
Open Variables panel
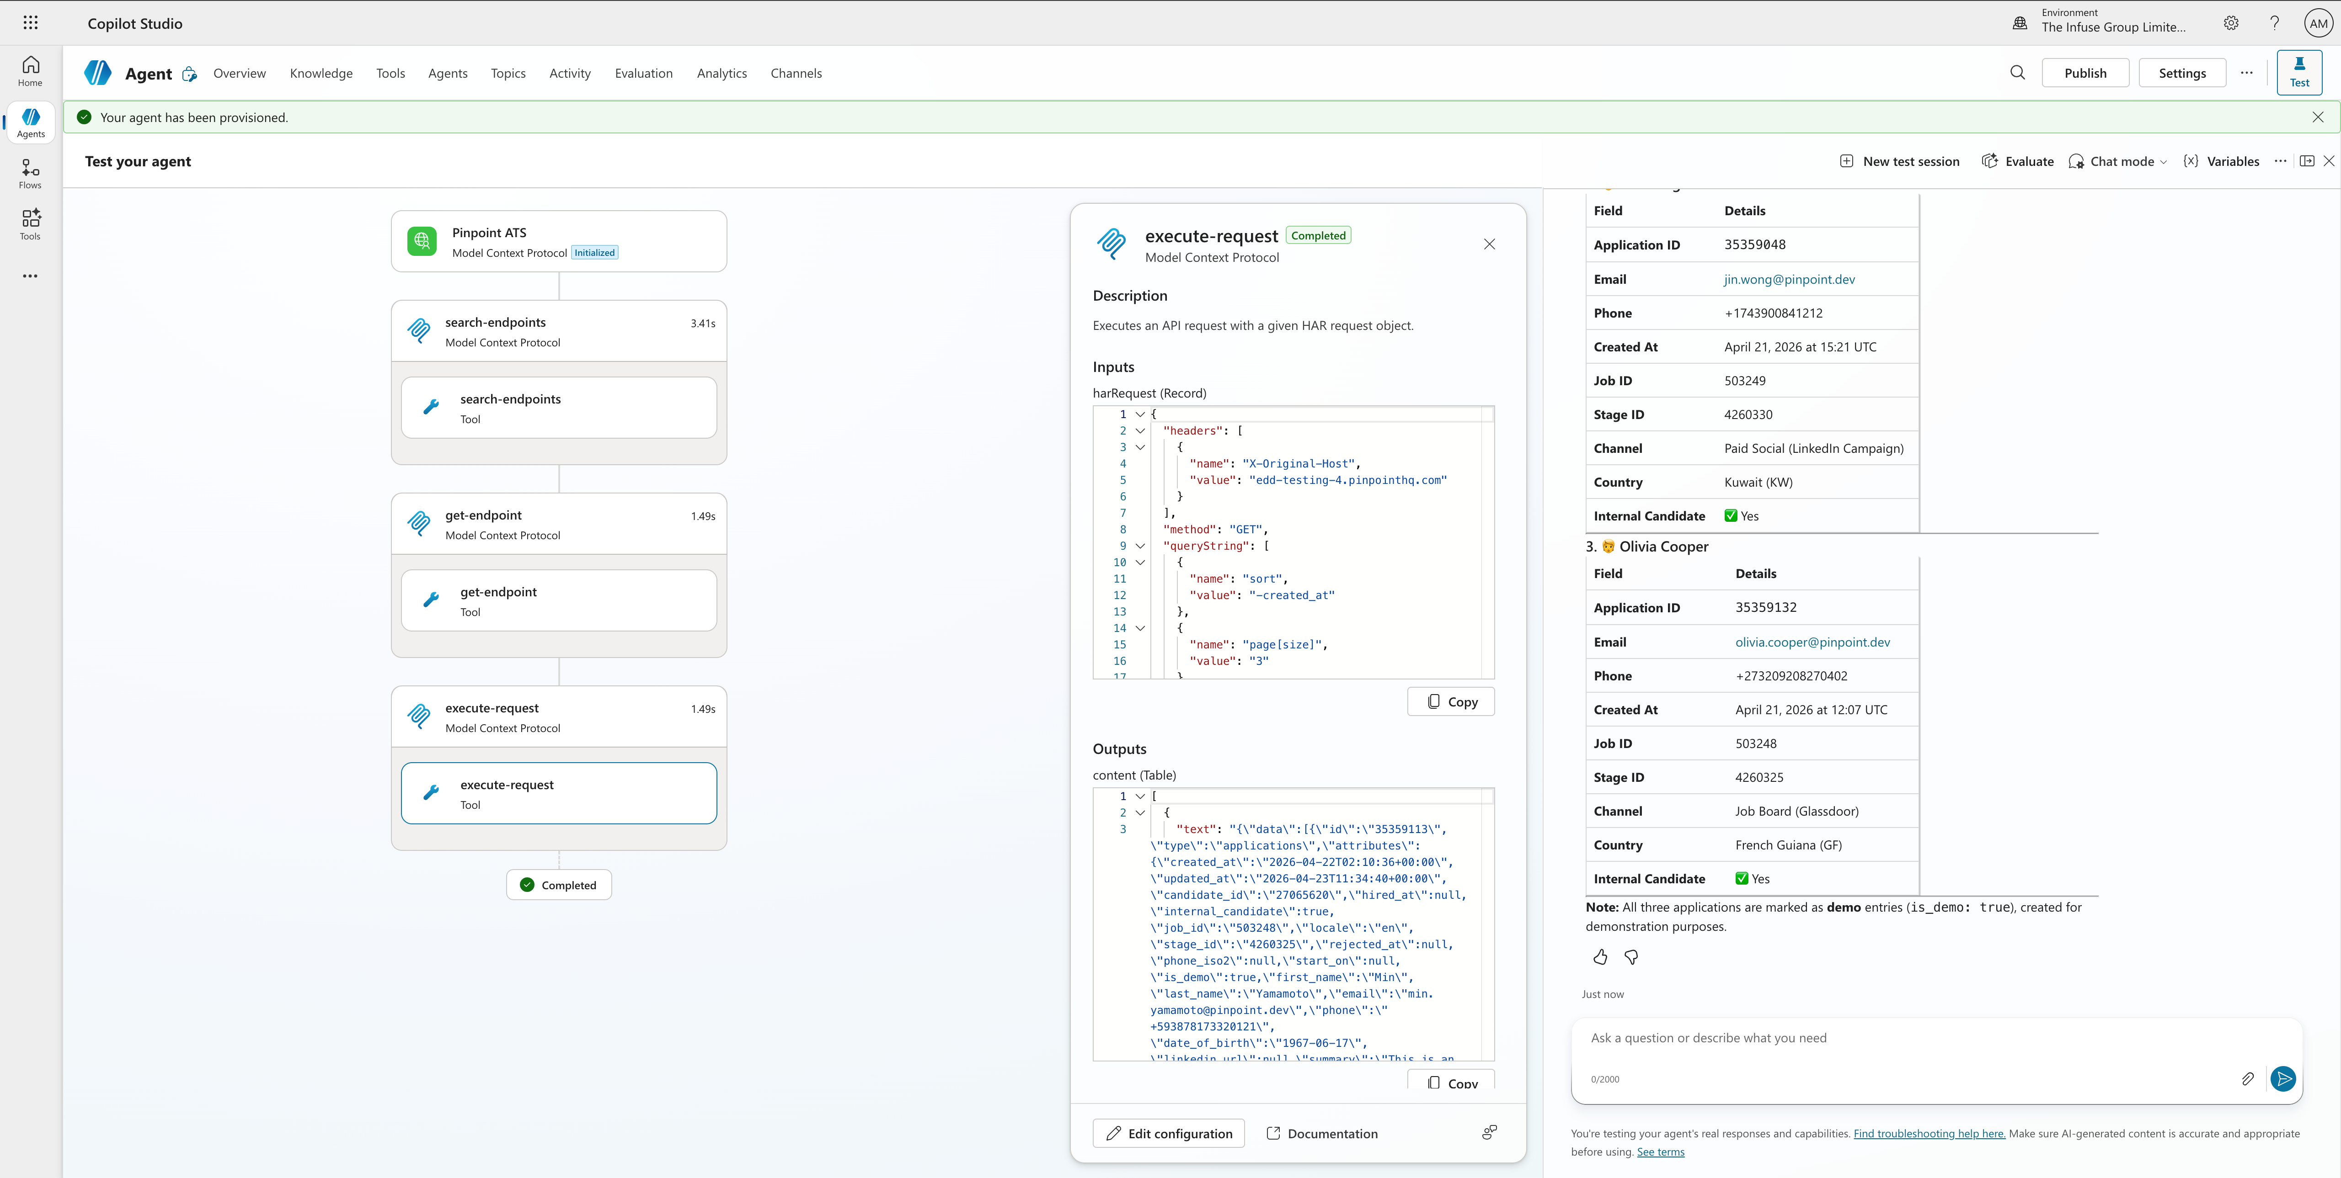coord(2221,162)
